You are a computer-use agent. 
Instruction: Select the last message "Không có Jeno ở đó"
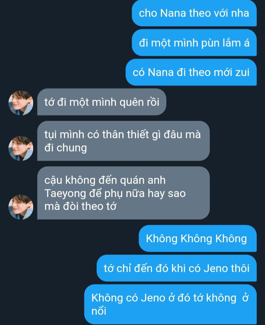(170, 304)
